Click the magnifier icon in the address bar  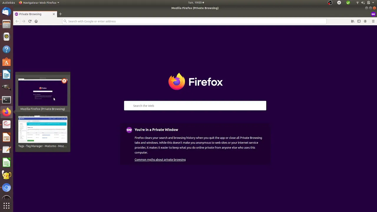65,21
